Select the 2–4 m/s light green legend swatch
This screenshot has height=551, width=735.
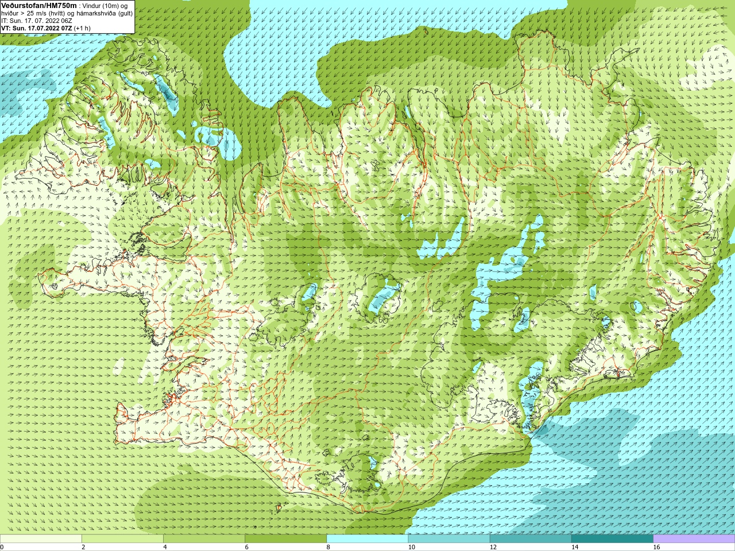coord(122,539)
